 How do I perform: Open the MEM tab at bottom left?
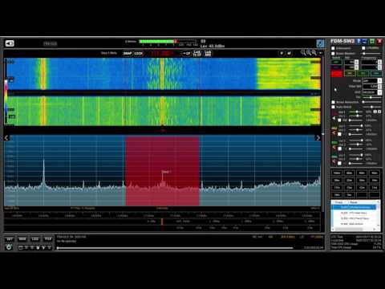click(22, 239)
